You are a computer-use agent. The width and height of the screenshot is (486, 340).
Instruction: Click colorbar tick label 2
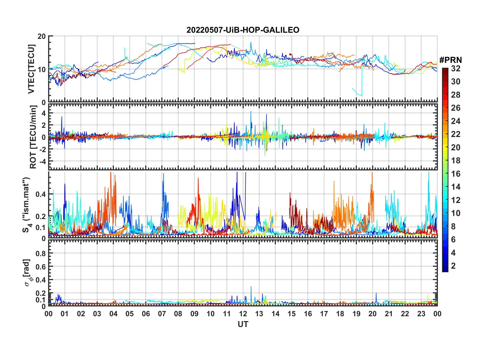tap(453, 266)
